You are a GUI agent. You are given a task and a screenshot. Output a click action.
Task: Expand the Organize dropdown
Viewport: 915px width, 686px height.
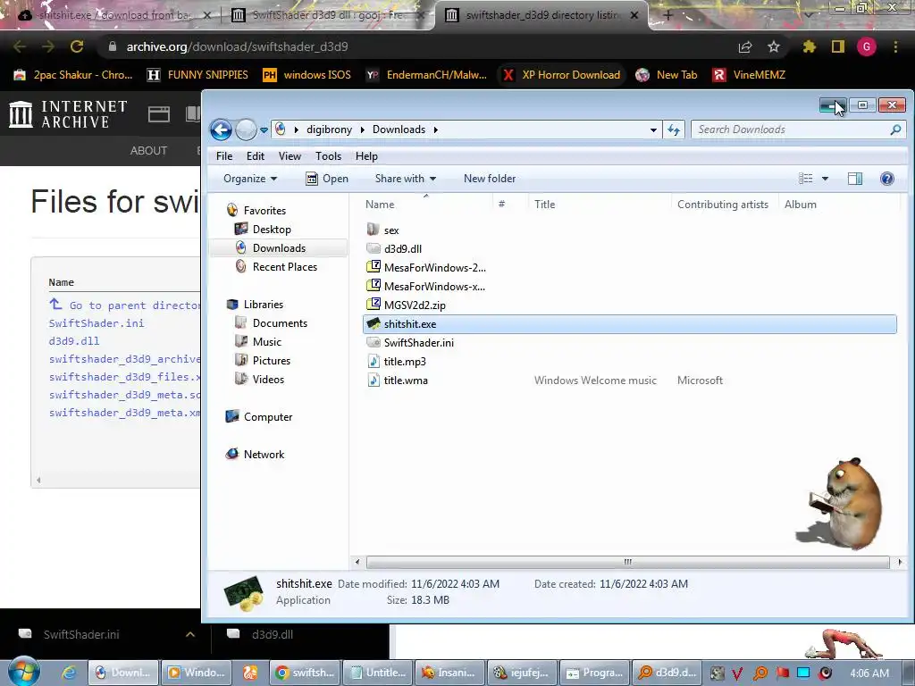coord(250,179)
